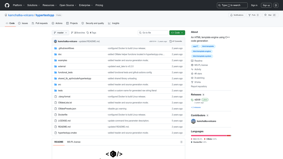Click the Notifications button
The width and height of the screenshot is (283, 159).
(237, 15)
